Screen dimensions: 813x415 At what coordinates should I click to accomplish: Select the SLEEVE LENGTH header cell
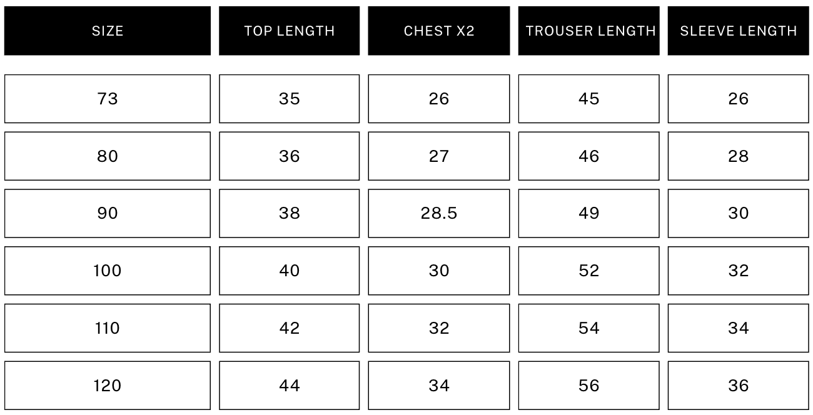pyautogui.click(x=739, y=31)
